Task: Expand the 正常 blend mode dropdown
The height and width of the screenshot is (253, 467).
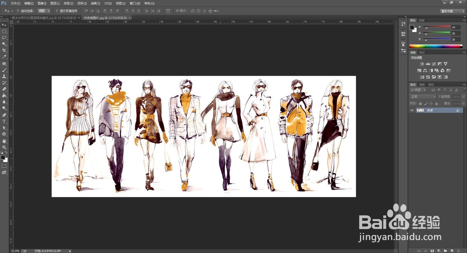Action: tap(423, 97)
